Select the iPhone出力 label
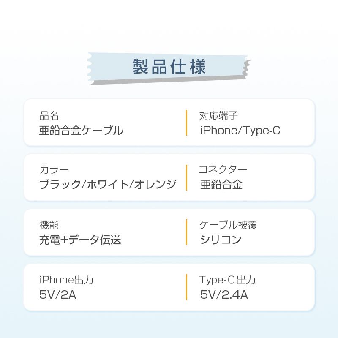Image resolution: width=338 pixels, height=338 pixels. point(66,280)
